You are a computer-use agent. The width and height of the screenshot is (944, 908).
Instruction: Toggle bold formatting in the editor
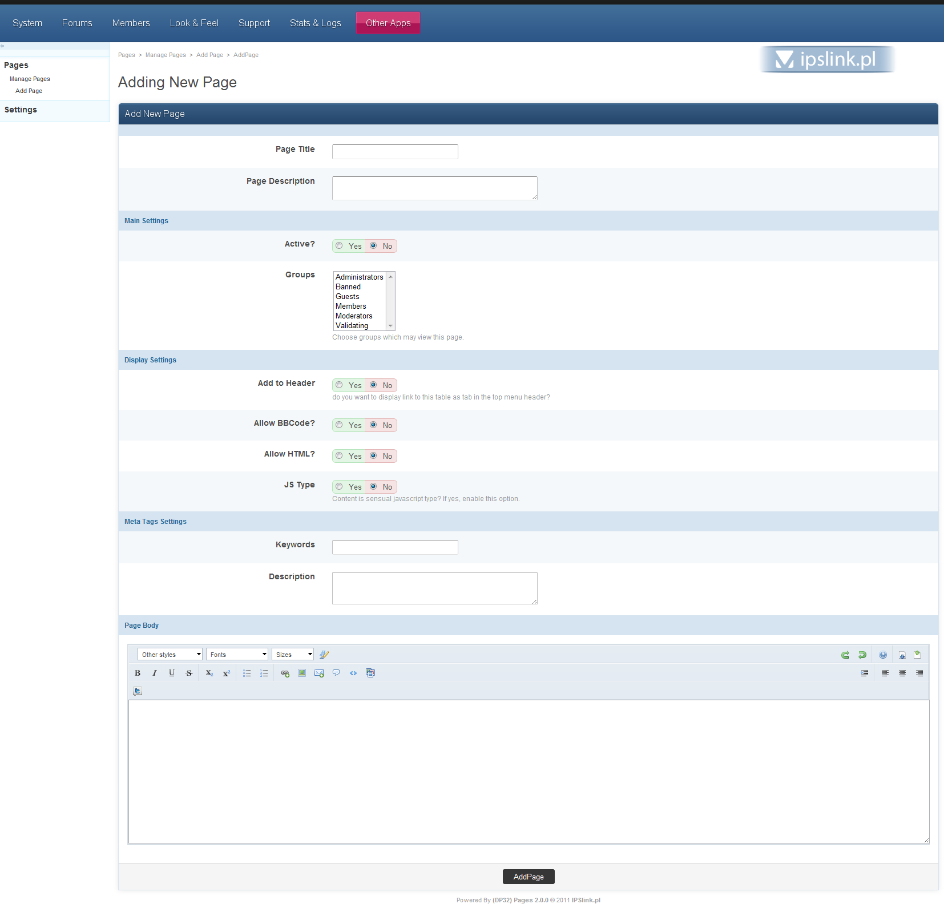click(138, 673)
